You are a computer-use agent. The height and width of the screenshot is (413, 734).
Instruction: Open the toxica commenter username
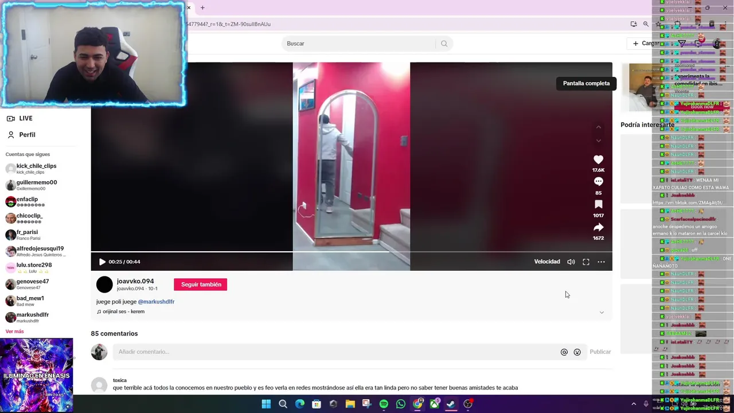[x=120, y=380]
